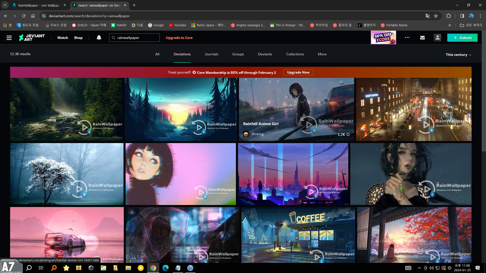
Task: Open the white blossom tree wallpaper thumbnail
Action: pos(67,174)
